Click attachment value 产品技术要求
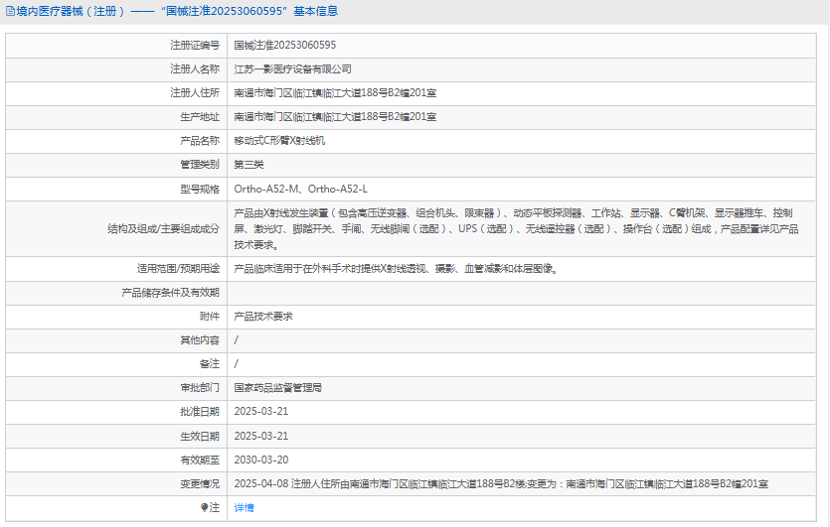 pyautogui.click(x=263, y=316)
